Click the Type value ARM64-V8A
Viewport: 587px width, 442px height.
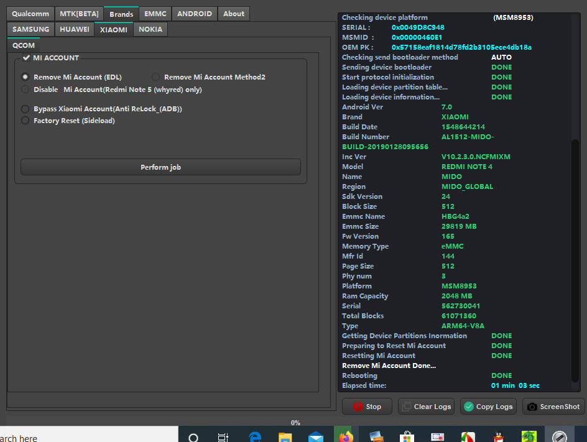463,326
